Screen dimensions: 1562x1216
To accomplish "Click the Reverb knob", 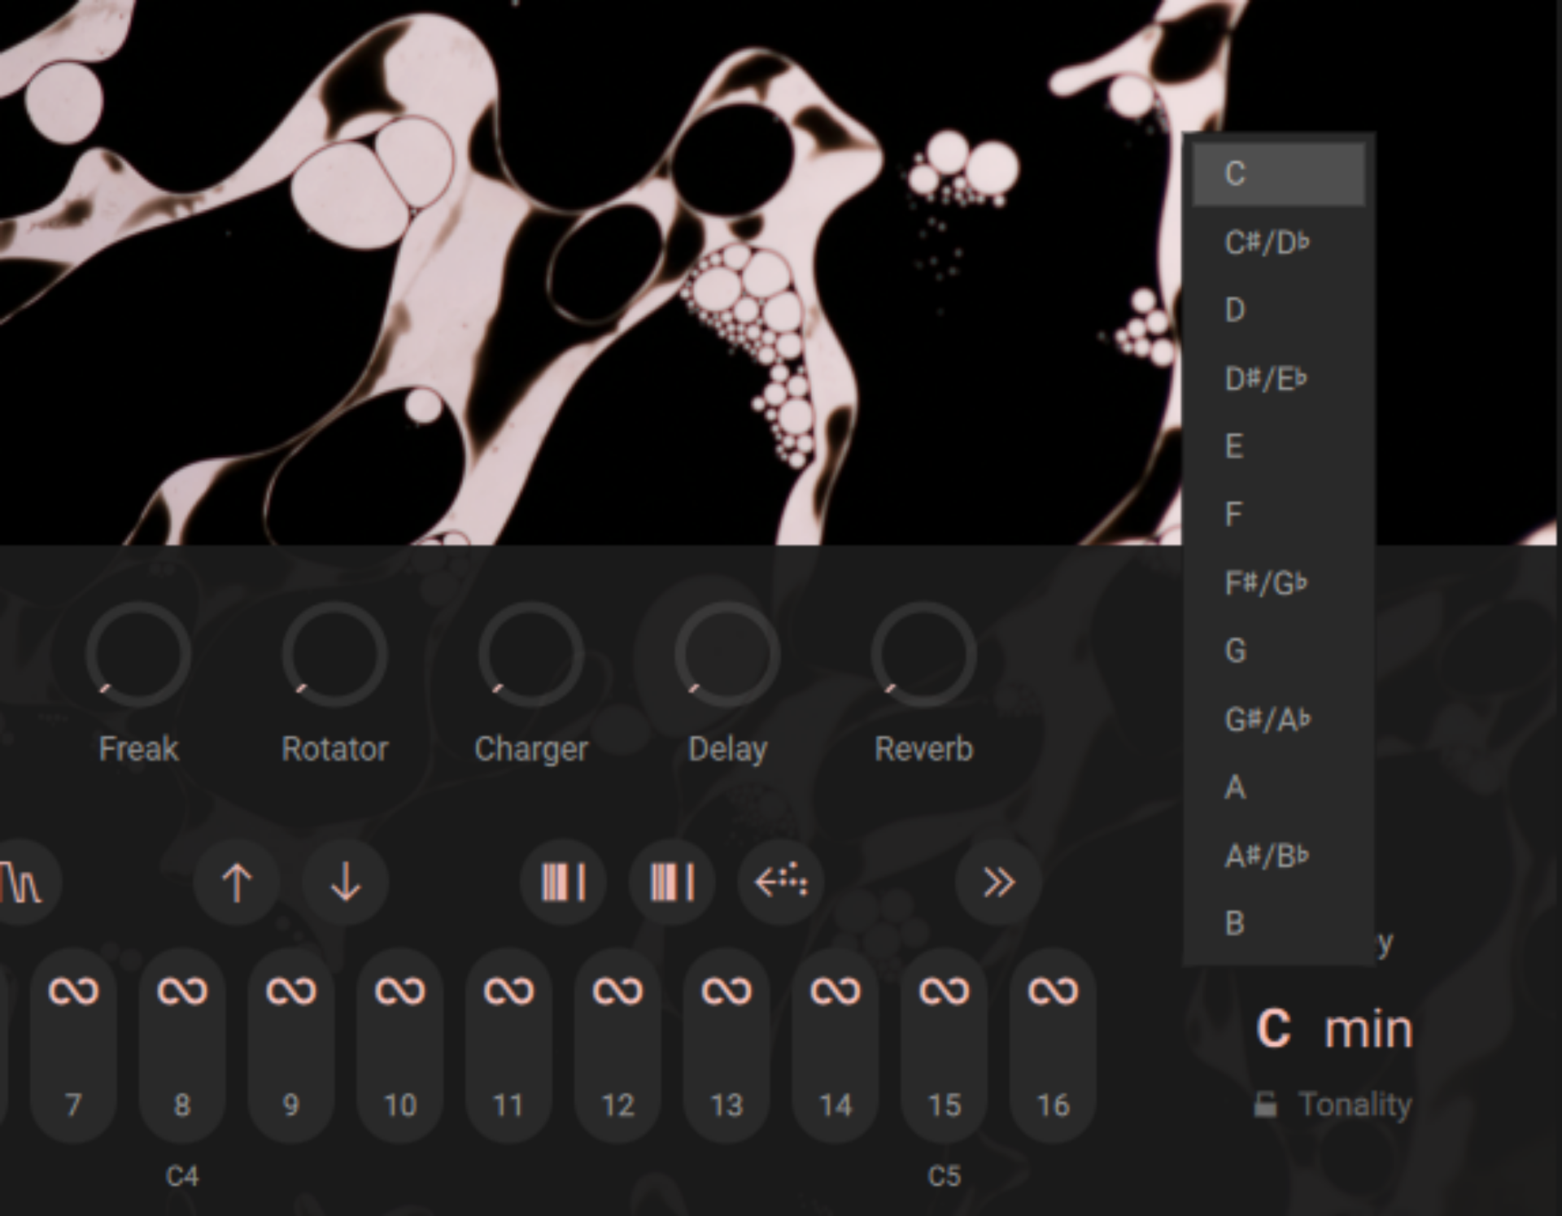I will (924, 655).
